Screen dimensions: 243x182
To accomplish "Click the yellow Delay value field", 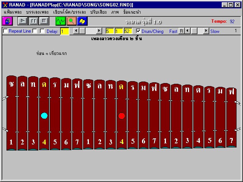I will click(x=65, y=31).
